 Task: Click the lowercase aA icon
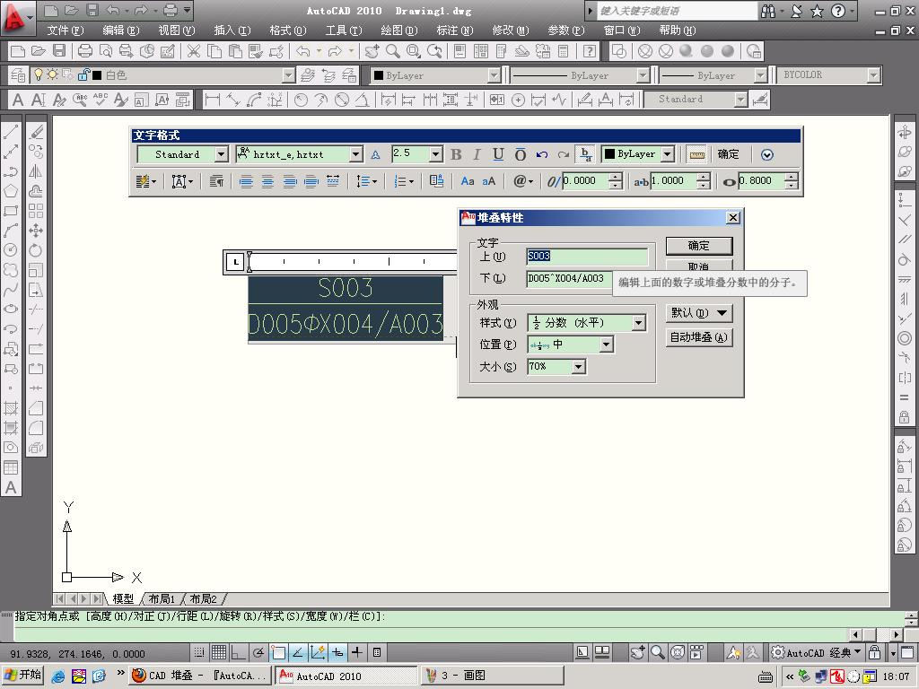point(489,181)
